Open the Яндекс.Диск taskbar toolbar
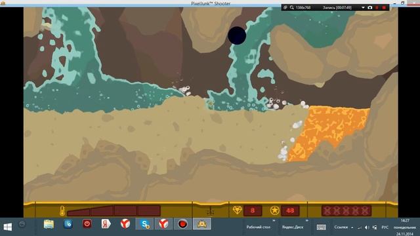Image resolution: width=420 pixels, height=236 pixels. [293, 227]
